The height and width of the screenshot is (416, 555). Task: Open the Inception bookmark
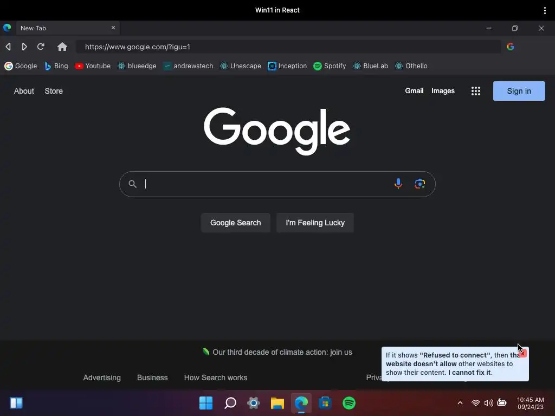pyautogui.click(x=287, y=66)
